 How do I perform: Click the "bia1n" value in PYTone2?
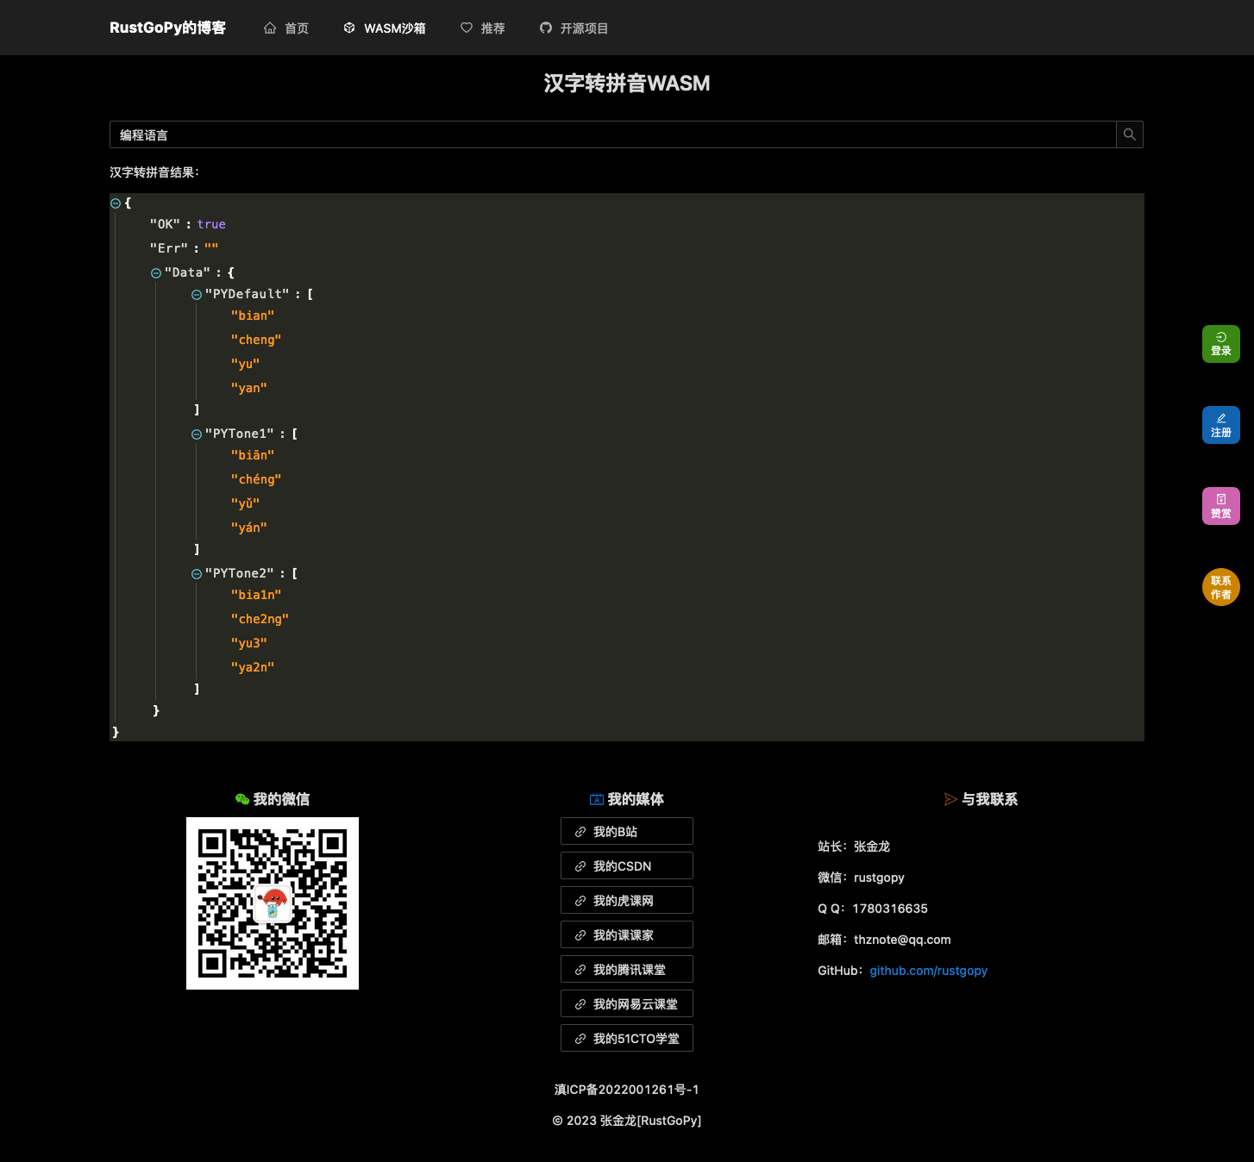(x=256, y=595)
